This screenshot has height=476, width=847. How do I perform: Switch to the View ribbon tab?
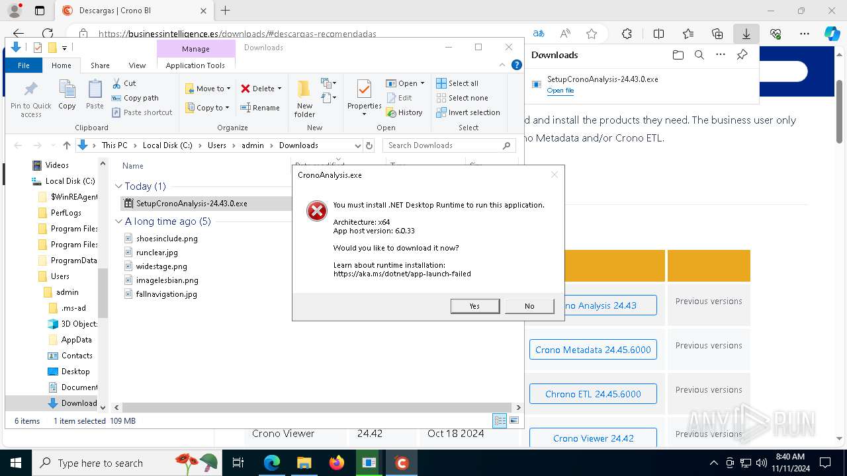pyautogui.click(x=137, y=65)
